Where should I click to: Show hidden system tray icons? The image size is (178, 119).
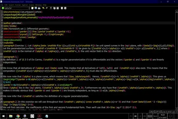pyautogui.click(x=131, y=116)
